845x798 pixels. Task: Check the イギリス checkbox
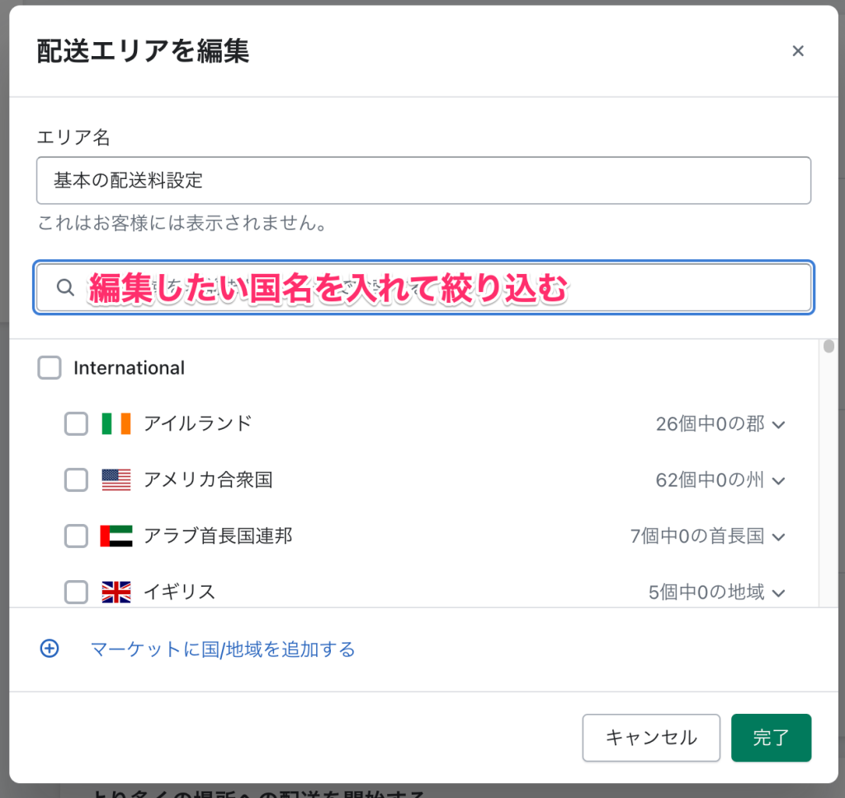click(x=76, y=592)
